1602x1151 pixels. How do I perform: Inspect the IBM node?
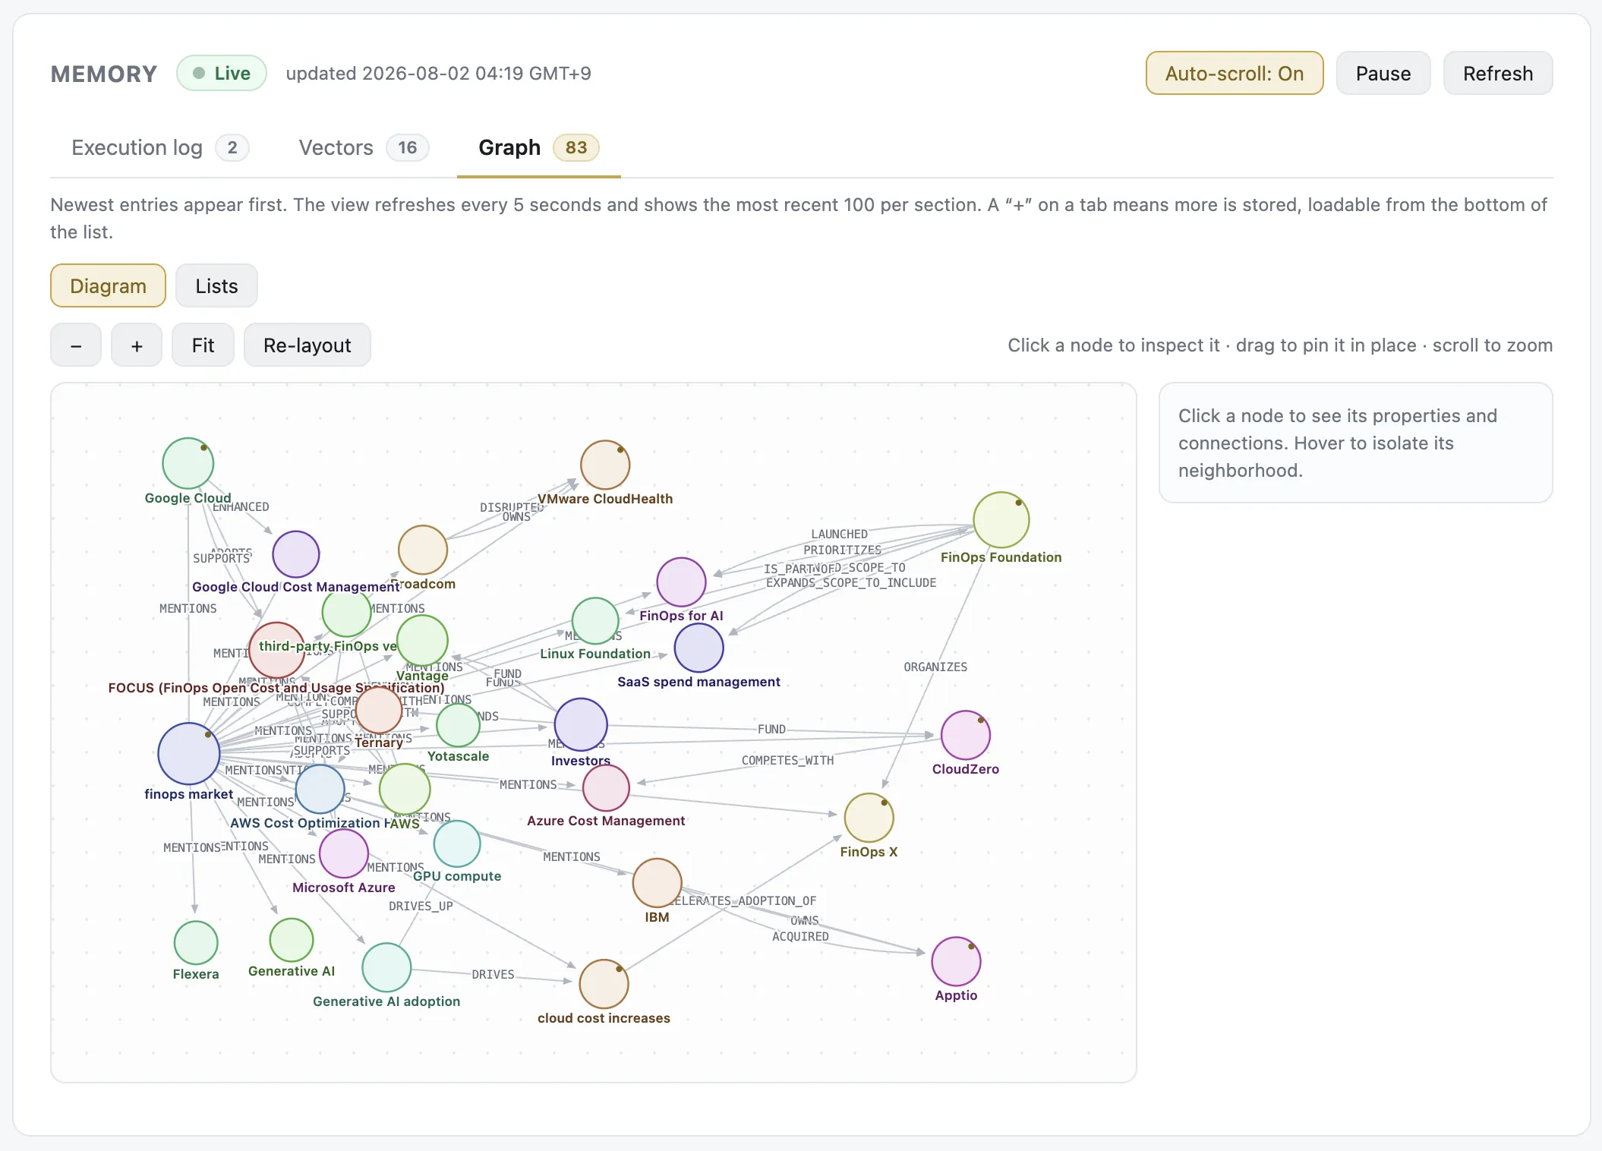click(658, 883)
